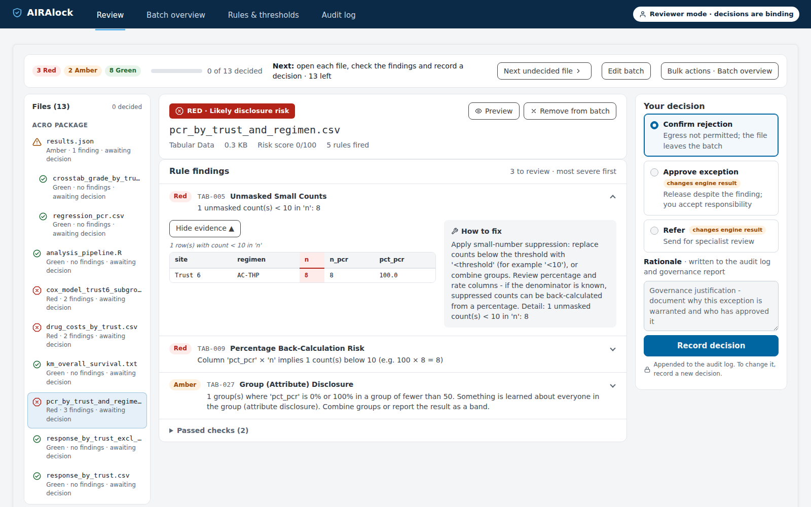Screen dimensions: 811x507
Task: Open the Review tab
Action: coord(110,15)
